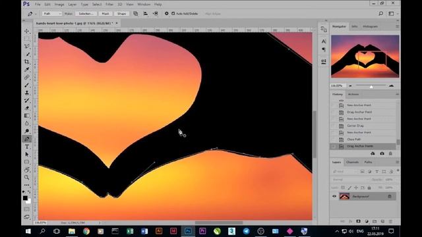The width and height of the screenshot is (422, 237).
Task: Click the foreground color swatch
Action: (x=25, y=198)
